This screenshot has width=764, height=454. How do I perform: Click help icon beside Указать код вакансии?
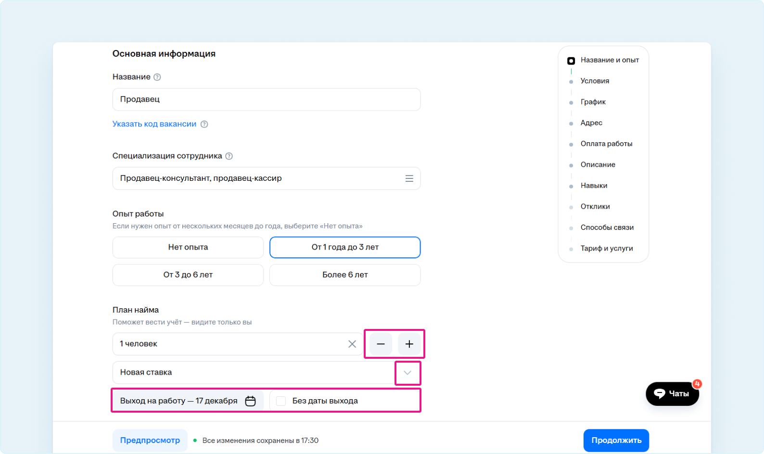coord(204,124)
